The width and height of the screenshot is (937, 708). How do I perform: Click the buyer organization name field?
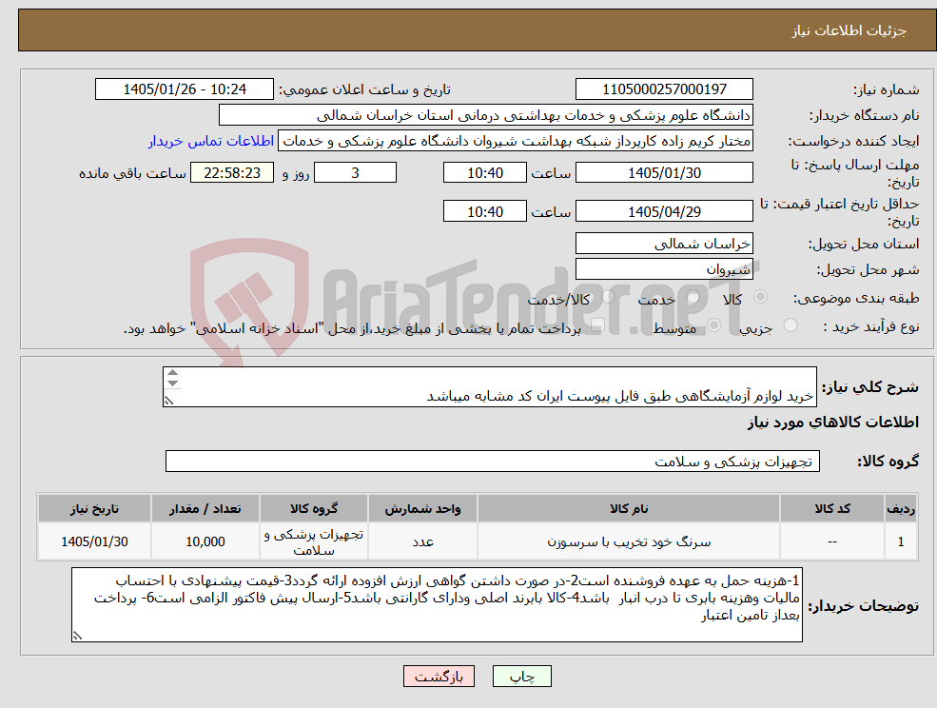[x=486, y=115]
